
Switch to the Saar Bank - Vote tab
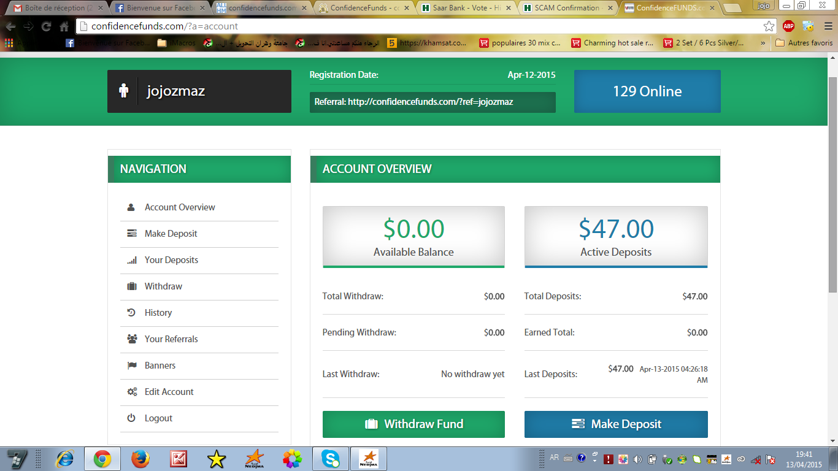point(463,8)
